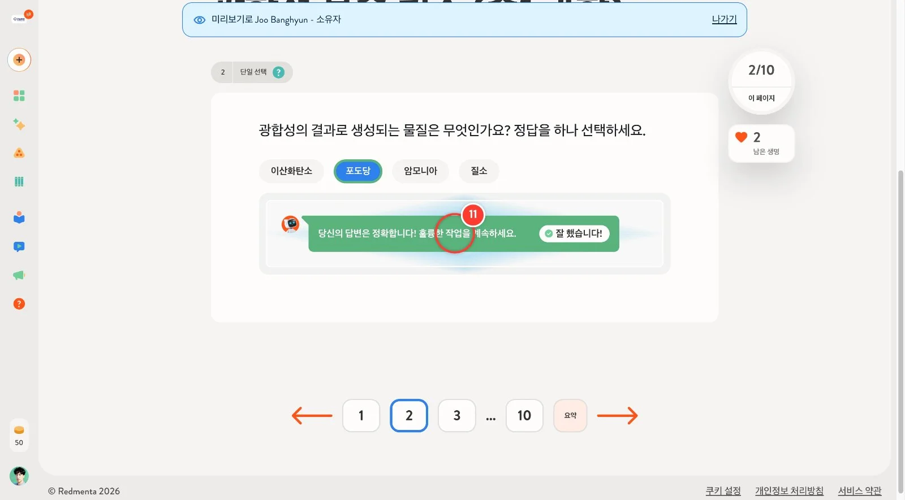
Task: Open 쿠키 설정 link
Action: [723, 491]
